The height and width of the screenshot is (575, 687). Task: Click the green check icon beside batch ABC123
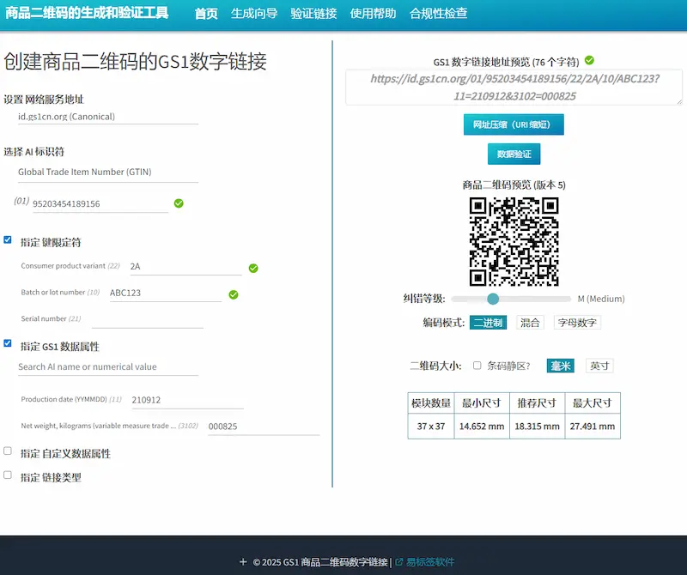[234, 294]
